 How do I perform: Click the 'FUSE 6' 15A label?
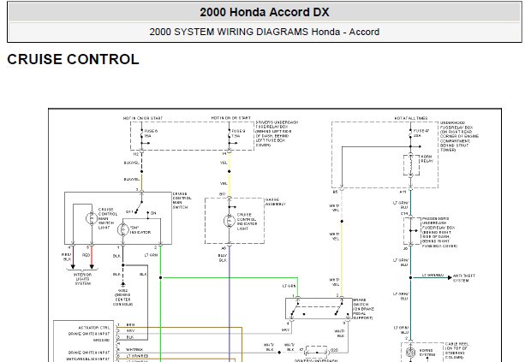(151, 134)
